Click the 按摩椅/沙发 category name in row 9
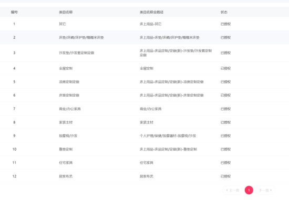The width and height of the screenshot is (289, 200). point(68,136)
